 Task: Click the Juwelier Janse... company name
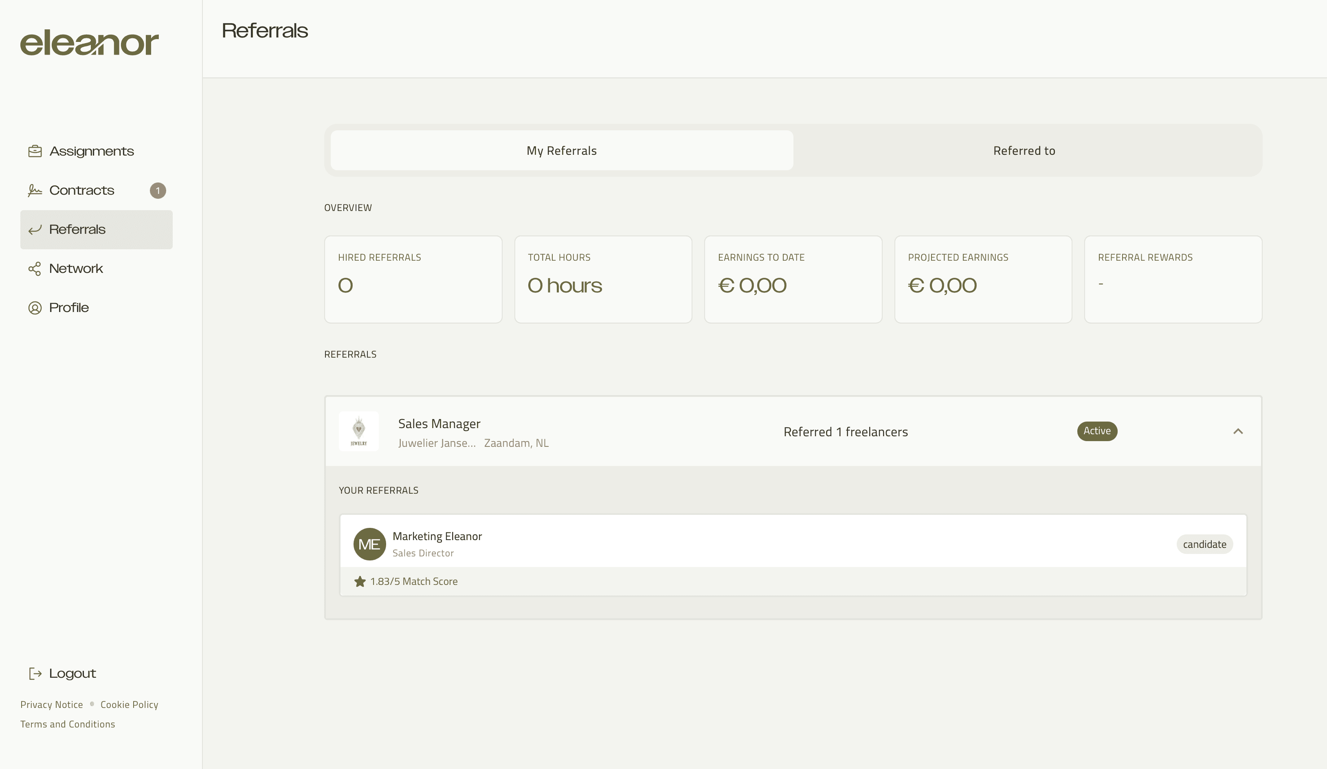pyautogui.click(x=437, y=443)
